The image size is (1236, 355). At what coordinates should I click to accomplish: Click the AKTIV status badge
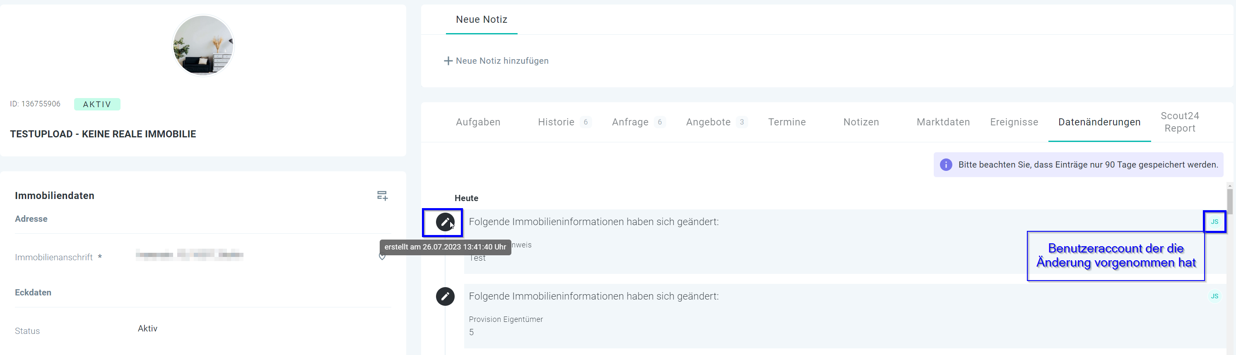coord(97,104)
